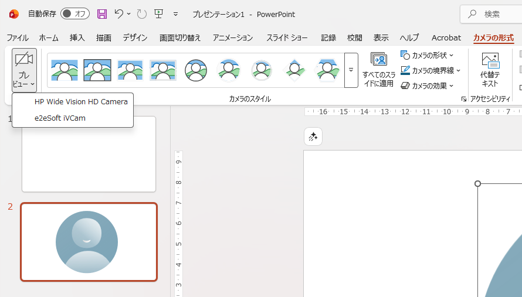Undo the last action
Image resolution: width=522 pixels, height=297 pixels.
pos(118,13)
